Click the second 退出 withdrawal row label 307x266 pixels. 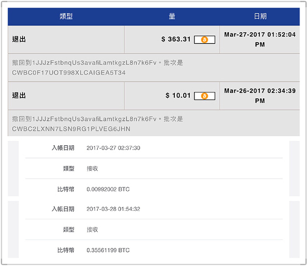point(19,96)
